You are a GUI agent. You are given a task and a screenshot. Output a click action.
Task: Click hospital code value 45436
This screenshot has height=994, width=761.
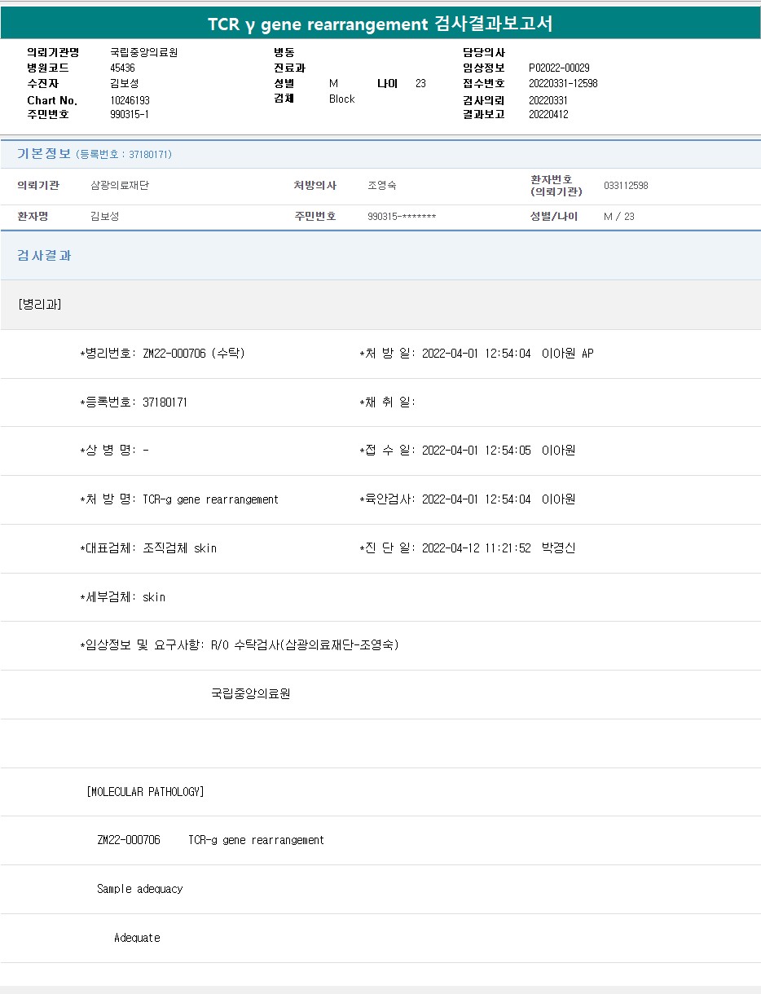point(122,68)
